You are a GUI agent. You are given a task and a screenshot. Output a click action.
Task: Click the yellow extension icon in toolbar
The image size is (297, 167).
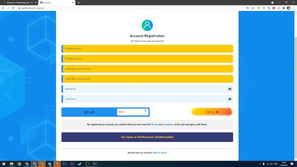[258, 8]
